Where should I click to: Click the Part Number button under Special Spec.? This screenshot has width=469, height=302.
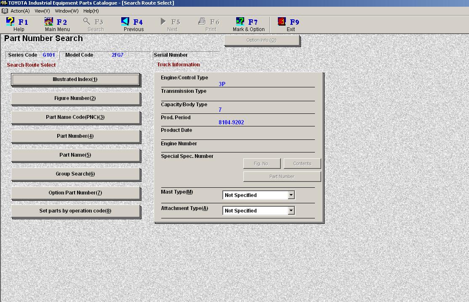pyautogui.click(x=282, y=176)
